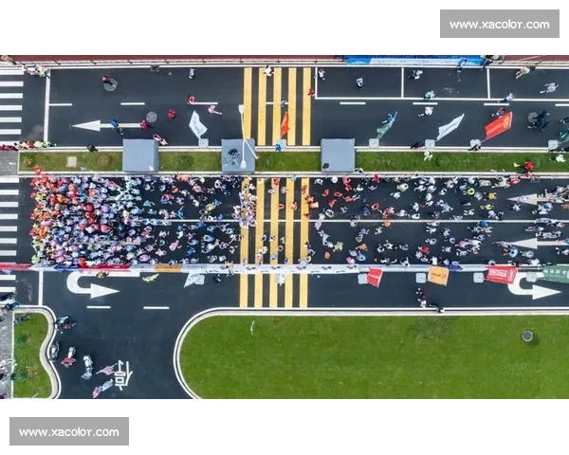Image resolution: width=569 pixels, height=455 pixels.
Task: Select the leftmost gray tent on the median
Action: pyautogui.click(x=140, y=155)
